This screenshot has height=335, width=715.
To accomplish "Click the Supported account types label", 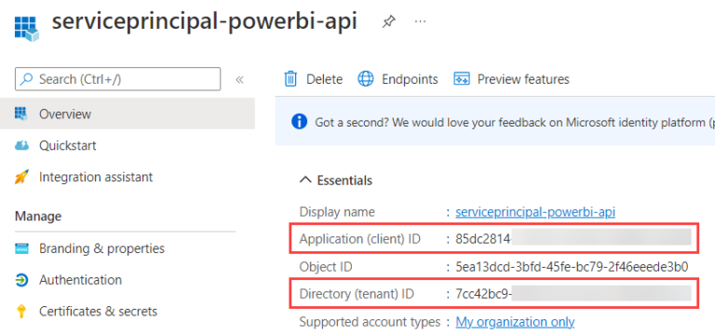I will (x=370, y=322).
